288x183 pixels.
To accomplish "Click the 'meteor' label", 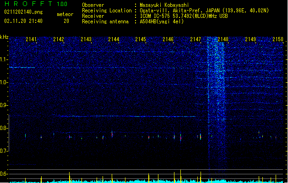I will [65, 14].
